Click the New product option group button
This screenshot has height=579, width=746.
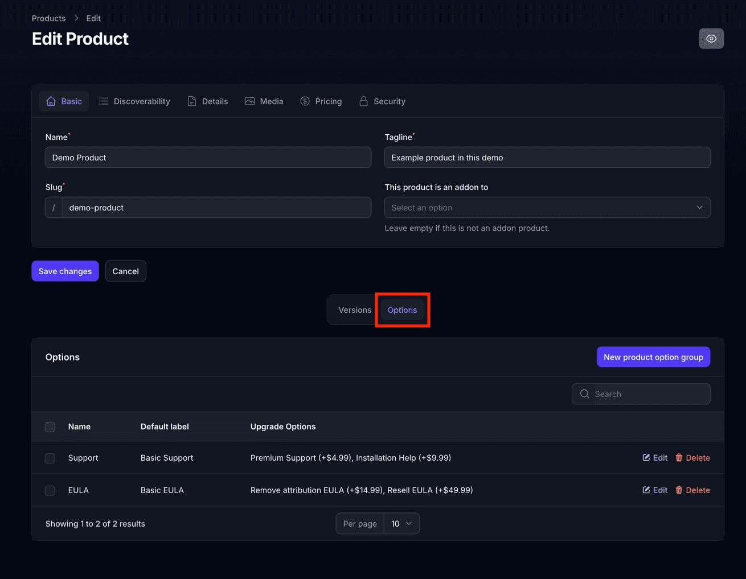(x=653, y=357)
